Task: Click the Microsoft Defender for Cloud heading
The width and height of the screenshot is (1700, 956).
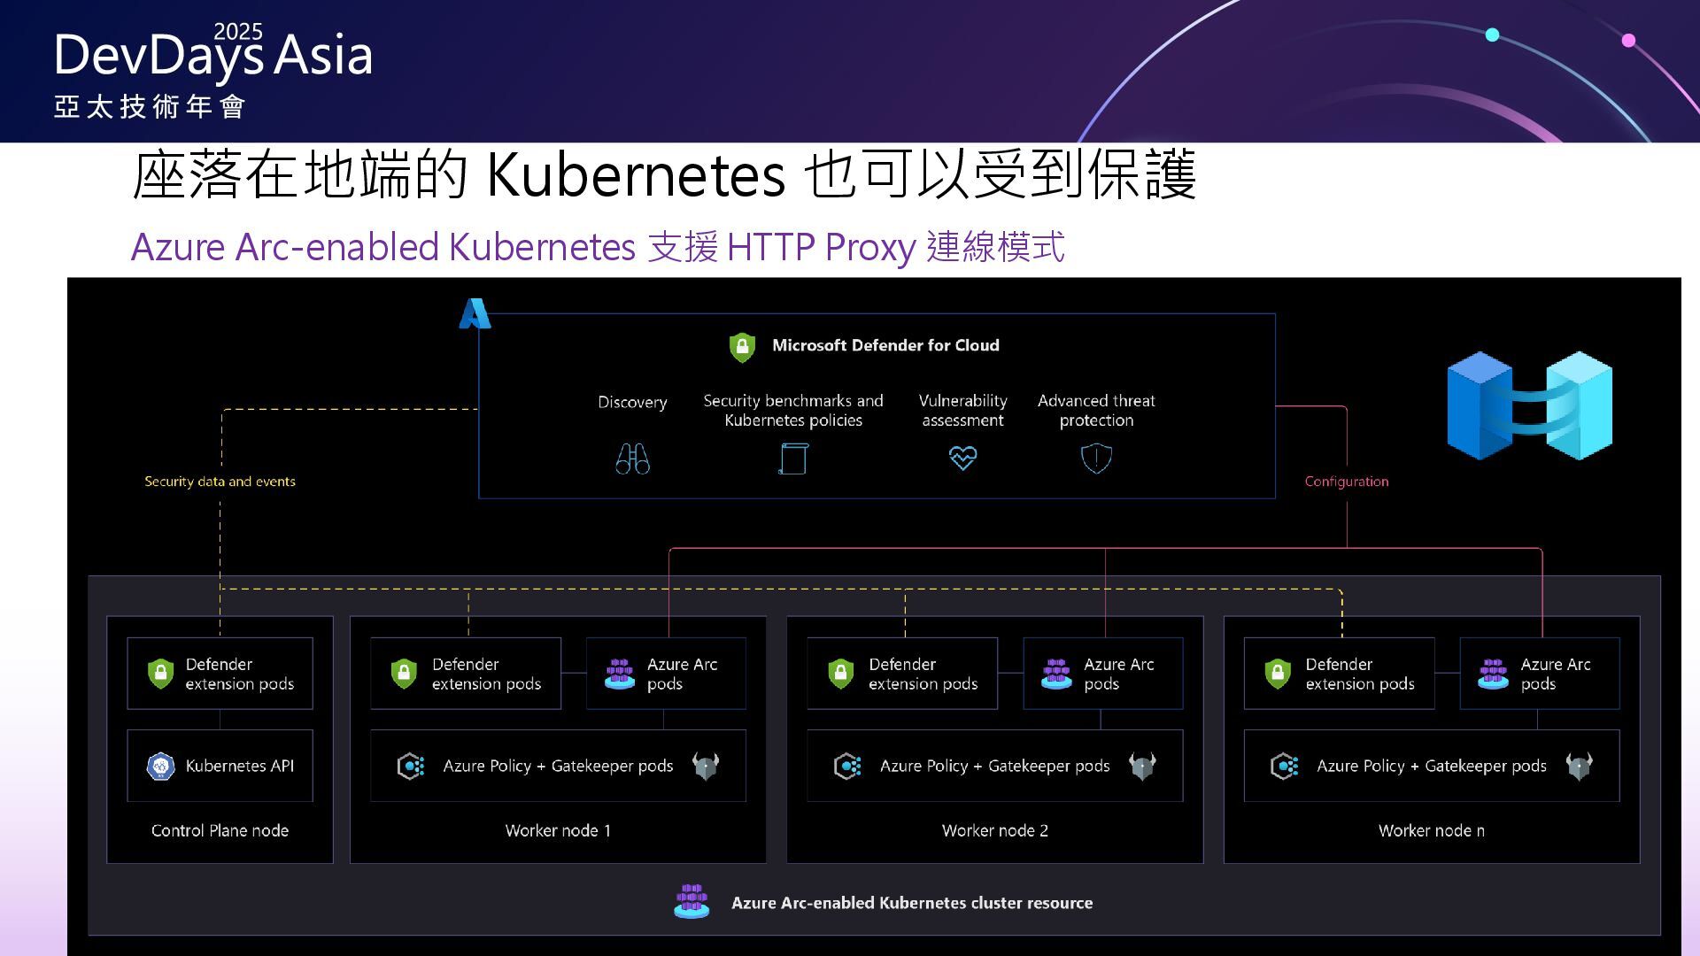Action: tap(885, 345)
